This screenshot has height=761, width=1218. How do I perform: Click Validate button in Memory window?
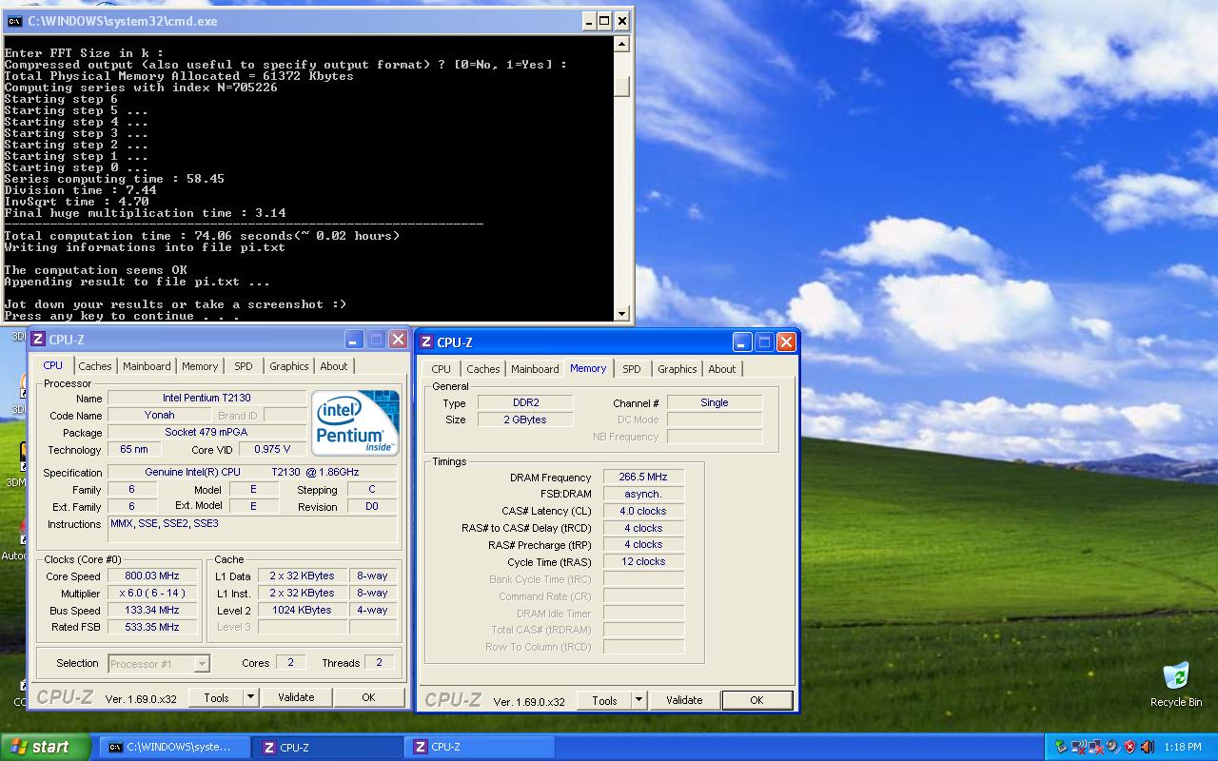[684, 700]
